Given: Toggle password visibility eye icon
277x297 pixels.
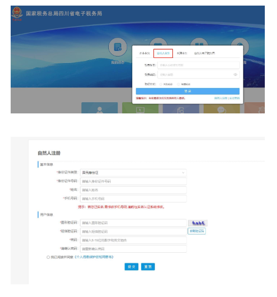Looking at the screenshot, I should 235,75.
